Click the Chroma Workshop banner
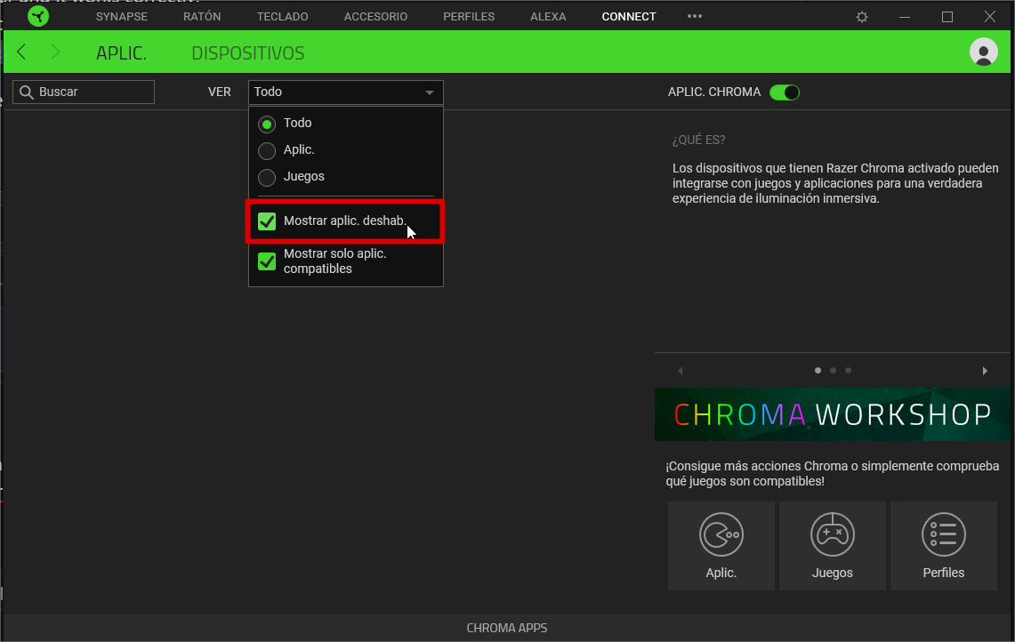Image resolution: width=1015 pixels, height=642 pixels. click(833, 414)
